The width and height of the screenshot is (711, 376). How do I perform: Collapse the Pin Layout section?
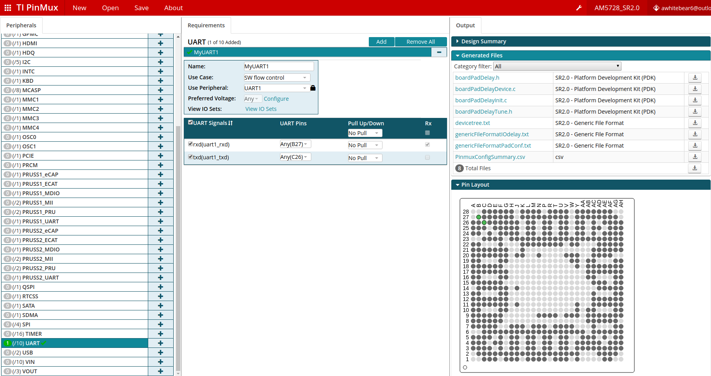(x=581, y=185)
